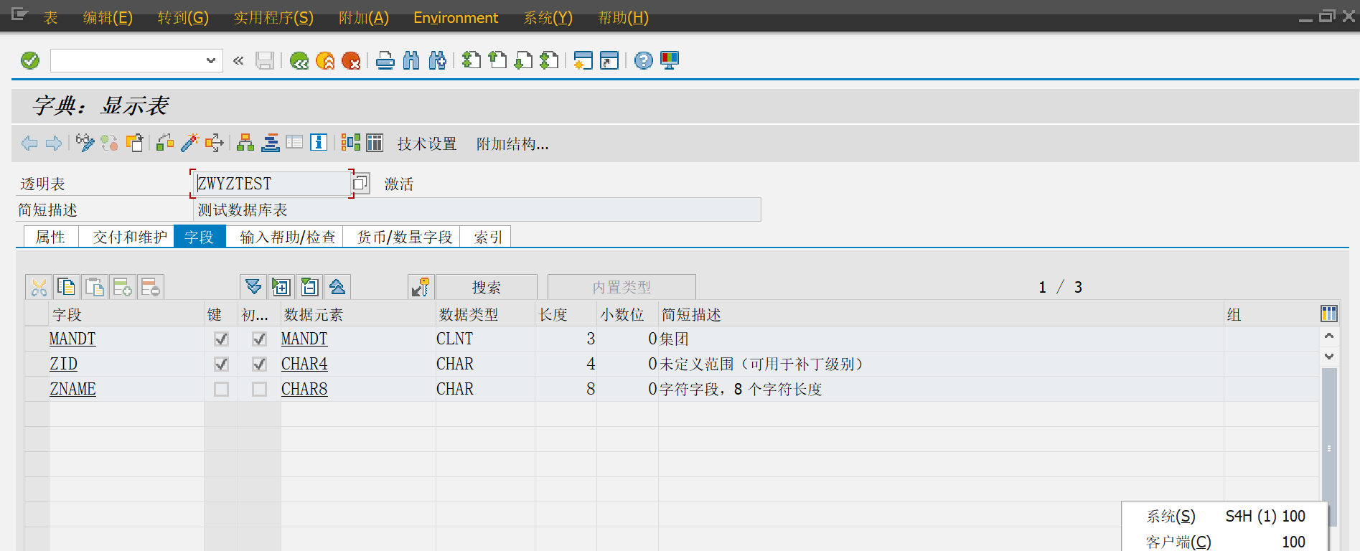1360x551 pixels.
Task: Click the Expand Include plus icon
Action: (x=281, y=287)
